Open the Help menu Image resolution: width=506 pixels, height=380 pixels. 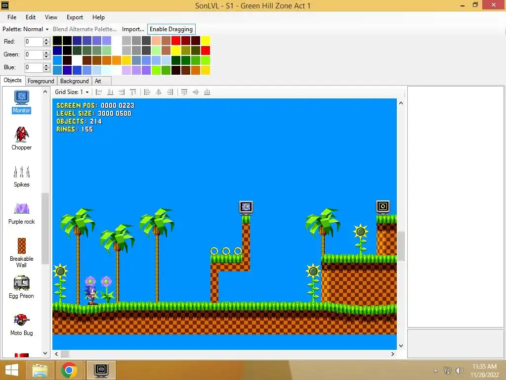98,17
